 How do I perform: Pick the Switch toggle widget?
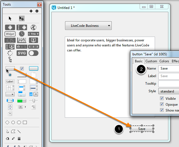pos(34,53)
